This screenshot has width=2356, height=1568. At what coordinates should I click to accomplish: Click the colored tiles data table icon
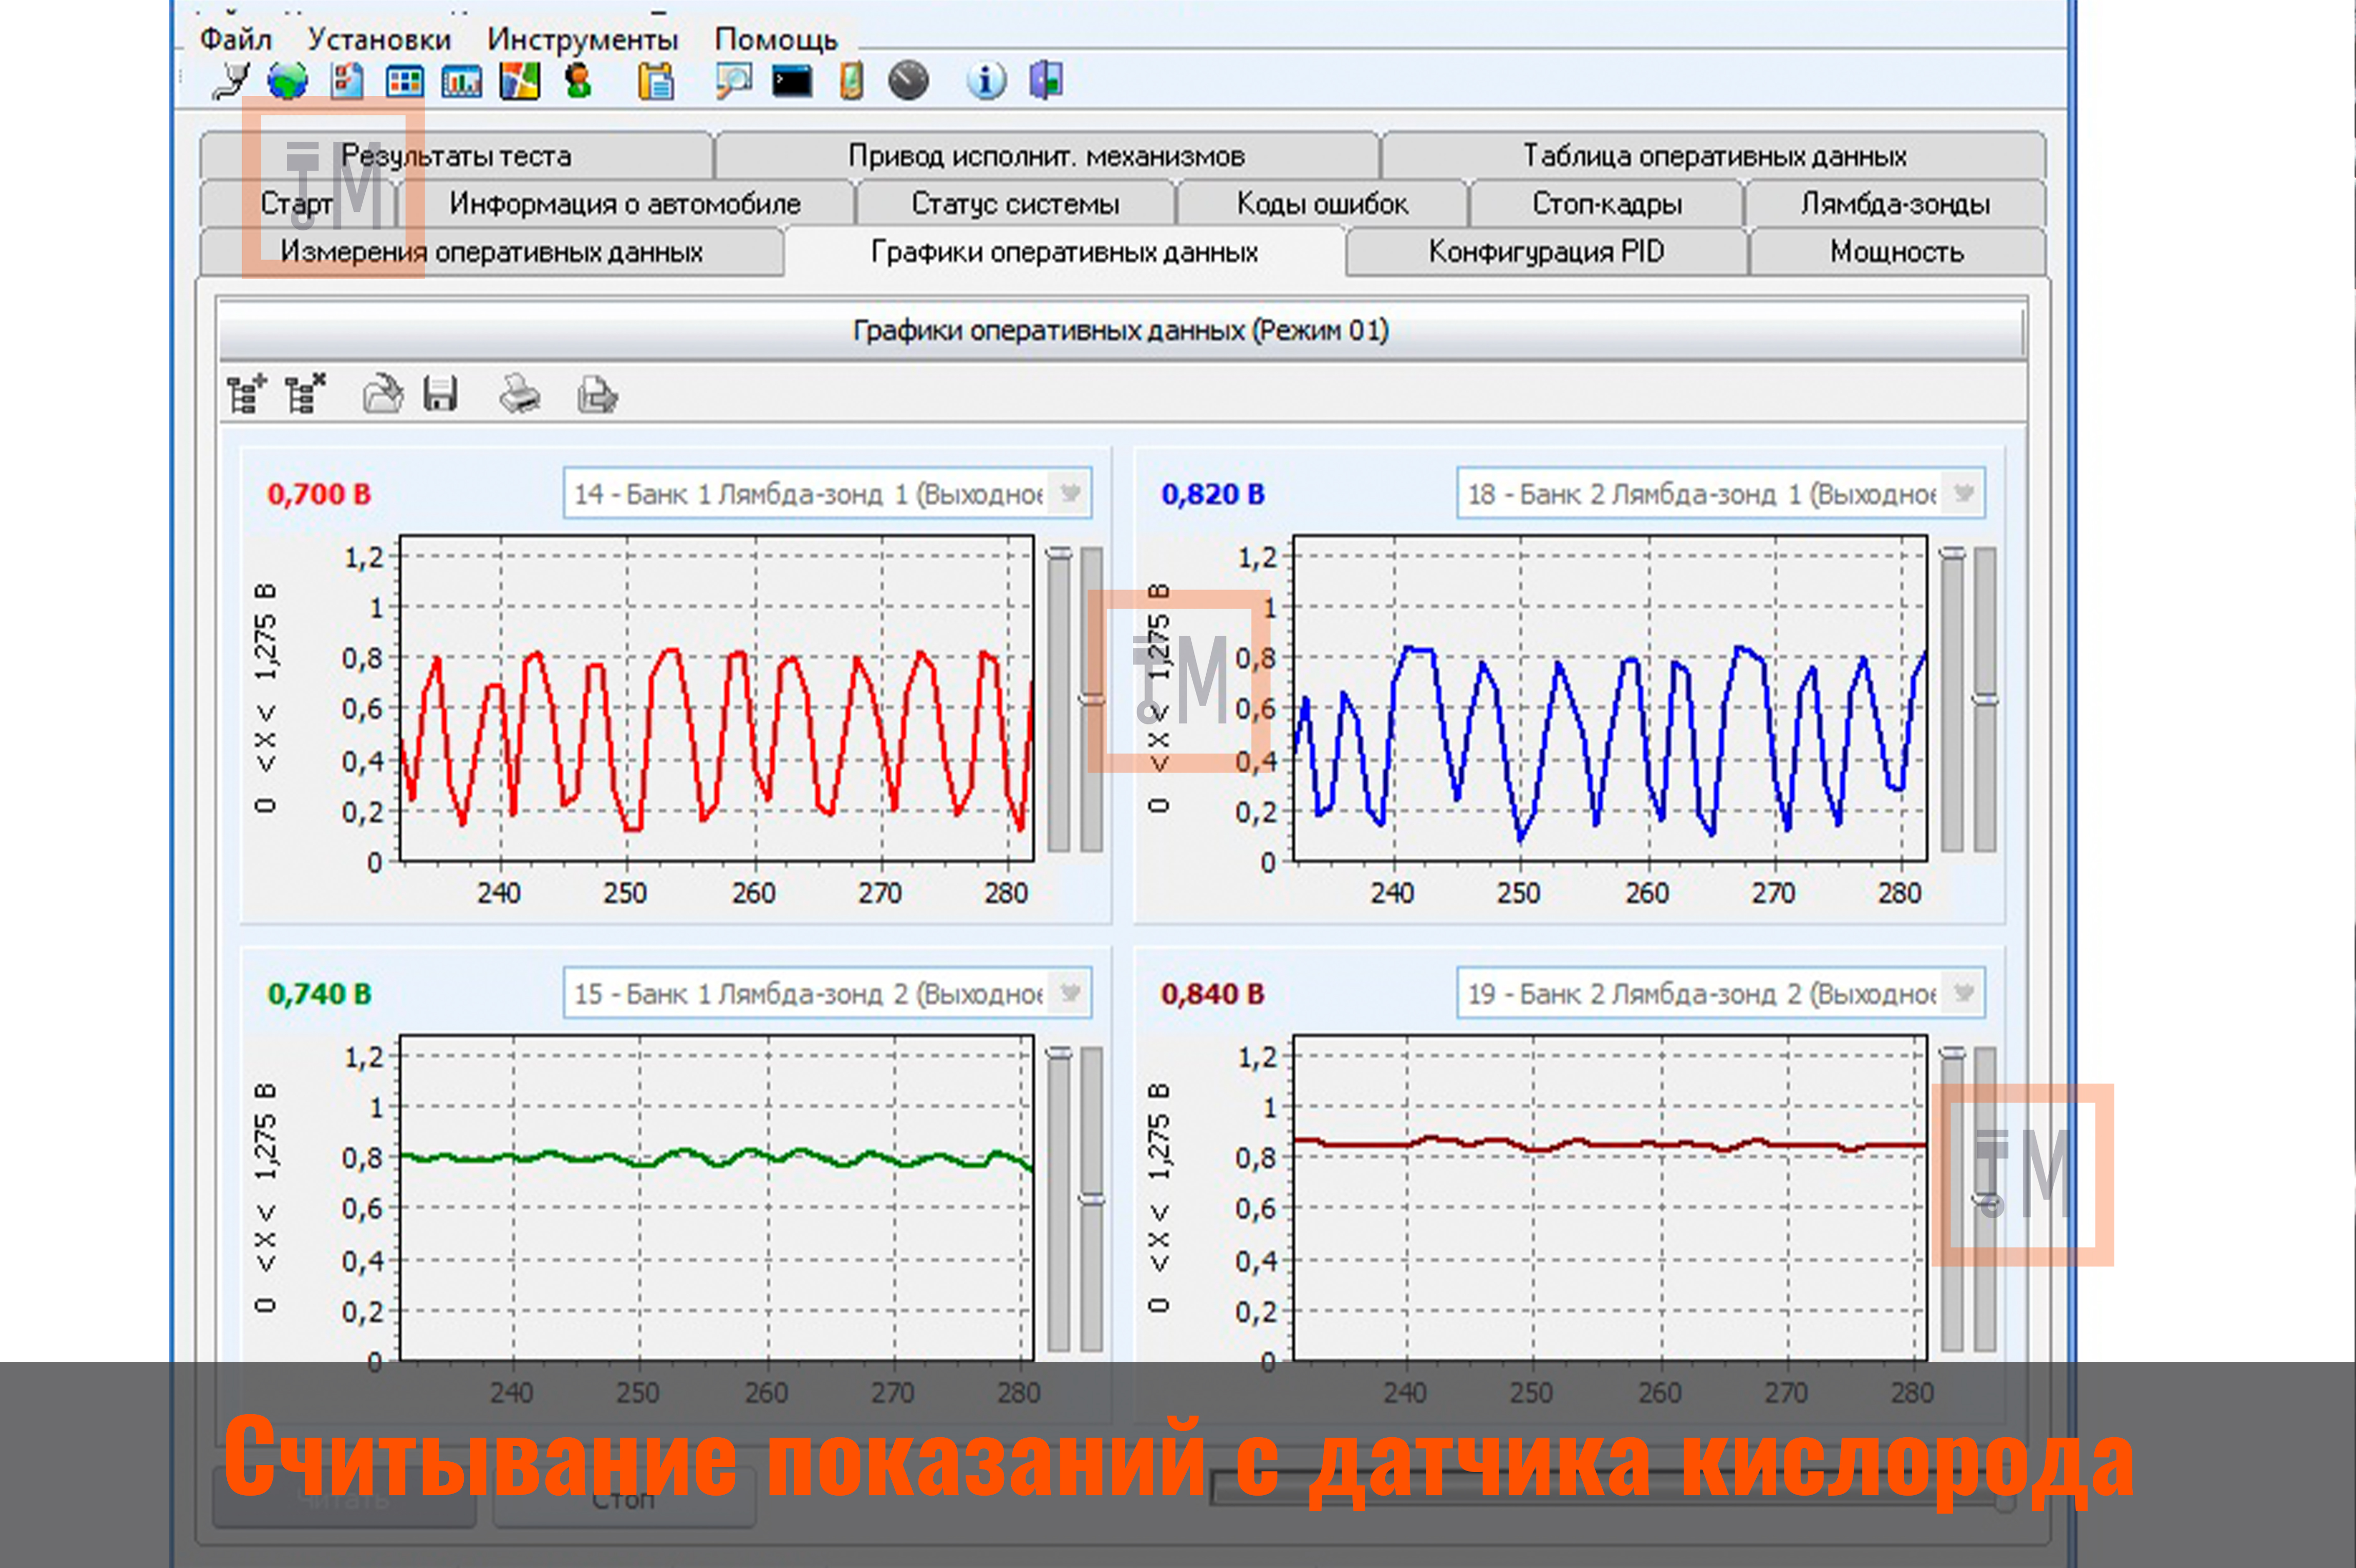405,82
